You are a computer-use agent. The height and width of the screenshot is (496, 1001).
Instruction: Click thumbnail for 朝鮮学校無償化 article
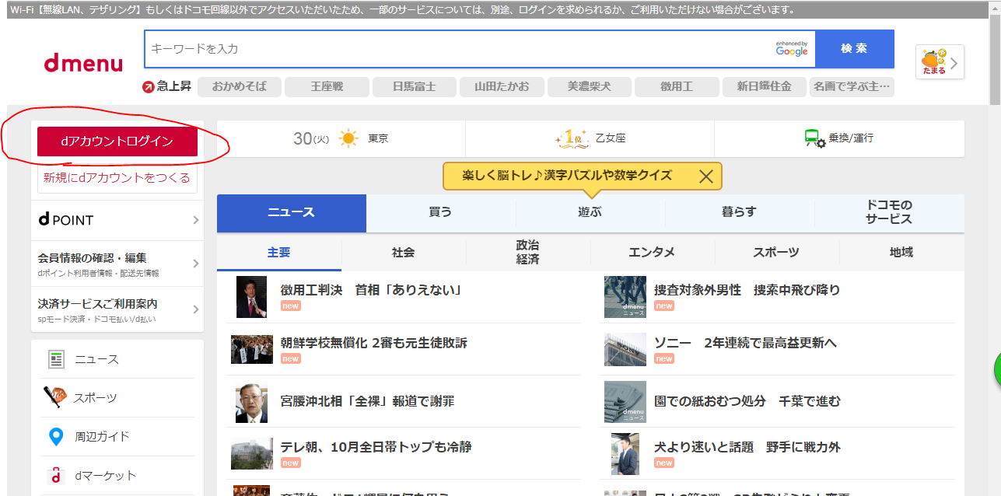point(252,350)
